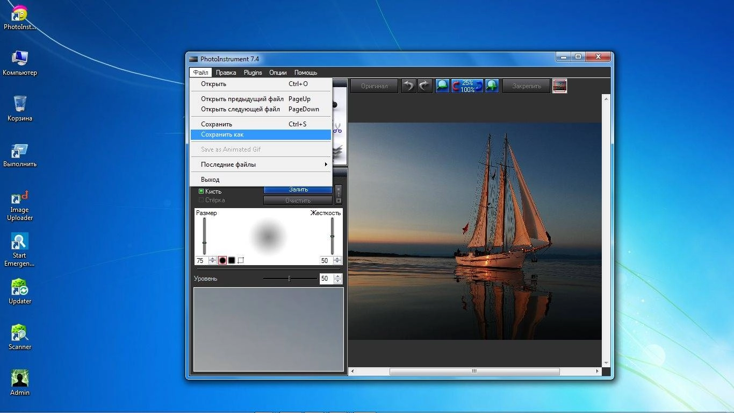The image size is (734, 413).
Task: Open Admin desktop icon
Action: [x=20, y=383]
